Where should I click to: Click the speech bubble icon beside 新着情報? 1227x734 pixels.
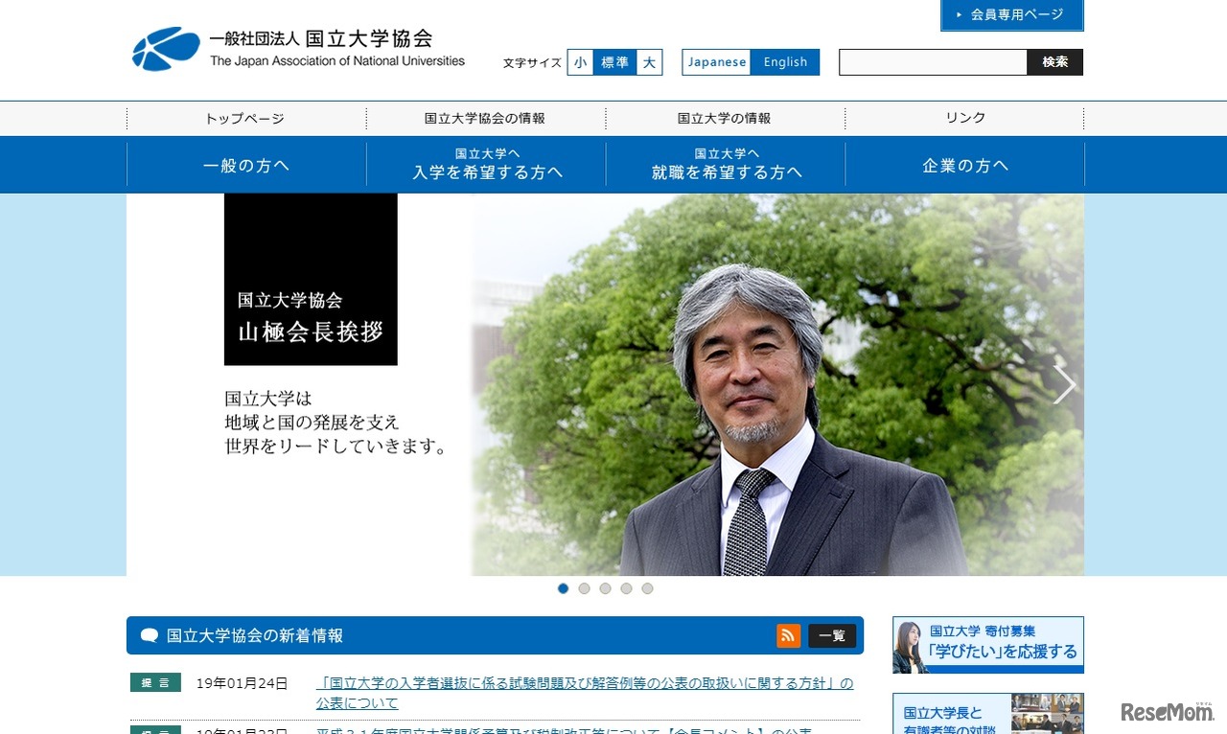pyautogui.click(x=148, y=635)
